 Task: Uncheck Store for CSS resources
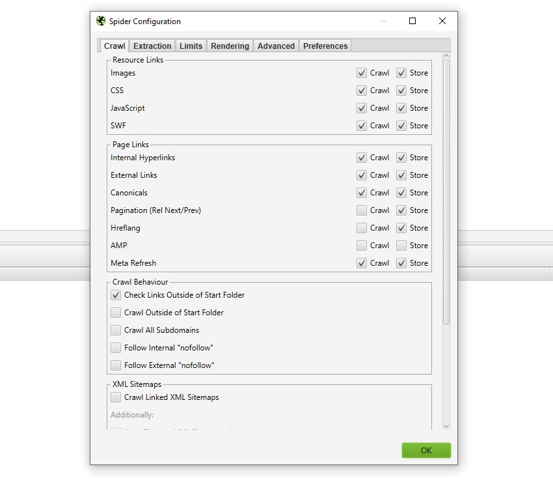401,91
